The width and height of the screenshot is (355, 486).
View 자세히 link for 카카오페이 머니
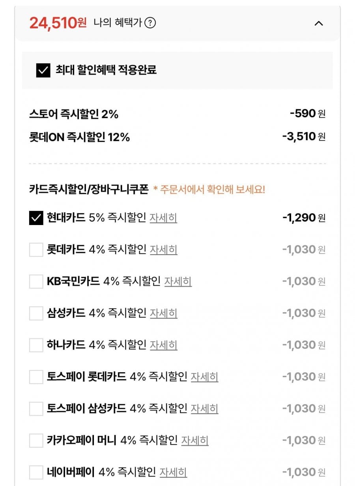click(195, 440)
